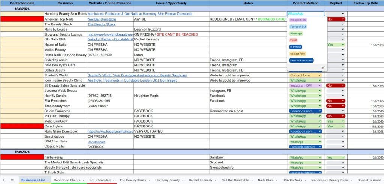Choose Email option in the dropdown list
Screen dimensions: 384x184
pos(293,40)
